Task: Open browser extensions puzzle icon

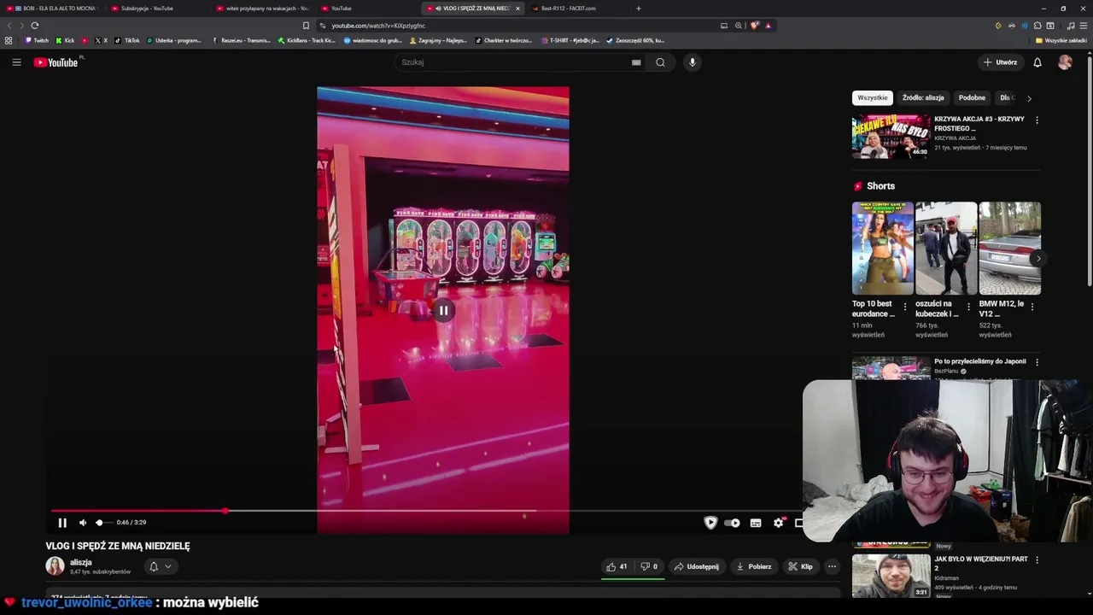Action: (1037, 26)
